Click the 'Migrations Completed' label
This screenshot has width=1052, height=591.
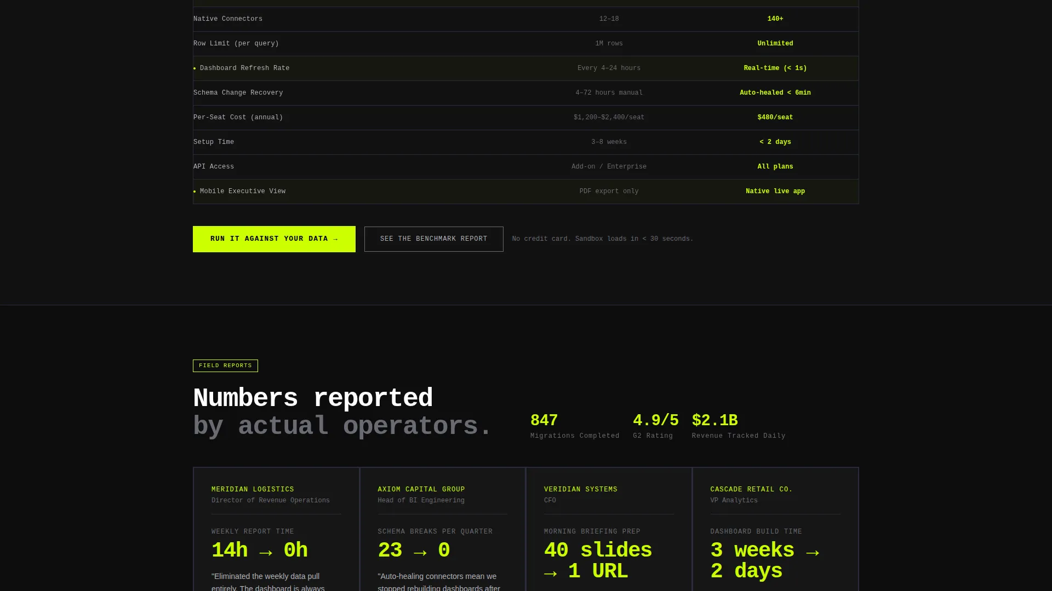click(x=575, y=436)
